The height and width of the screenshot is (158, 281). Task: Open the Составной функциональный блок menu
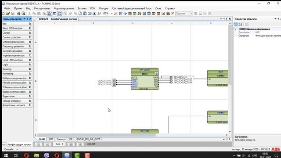click(x=132, y=8)
